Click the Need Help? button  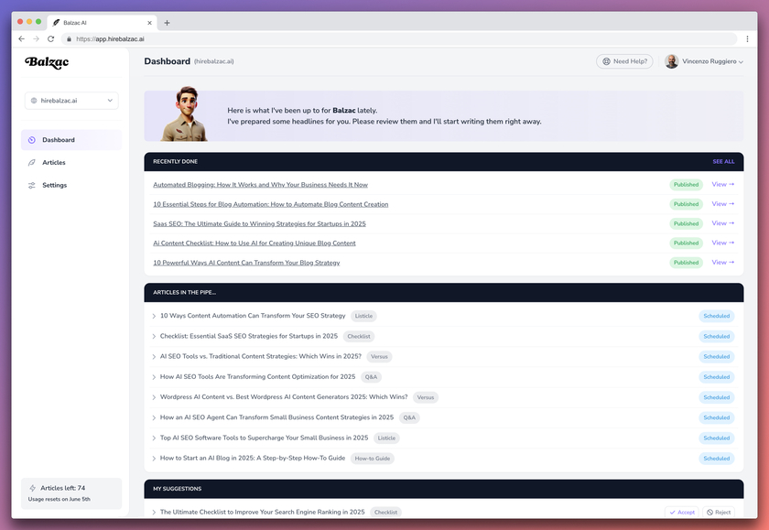tap(624, 61)
